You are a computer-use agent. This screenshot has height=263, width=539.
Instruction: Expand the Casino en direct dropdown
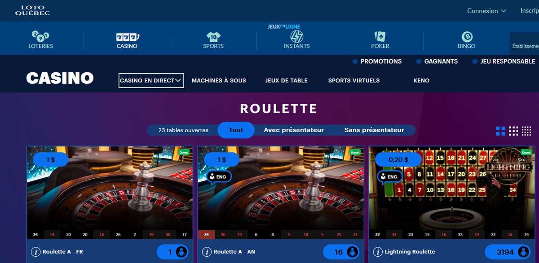tap(151, 81)
